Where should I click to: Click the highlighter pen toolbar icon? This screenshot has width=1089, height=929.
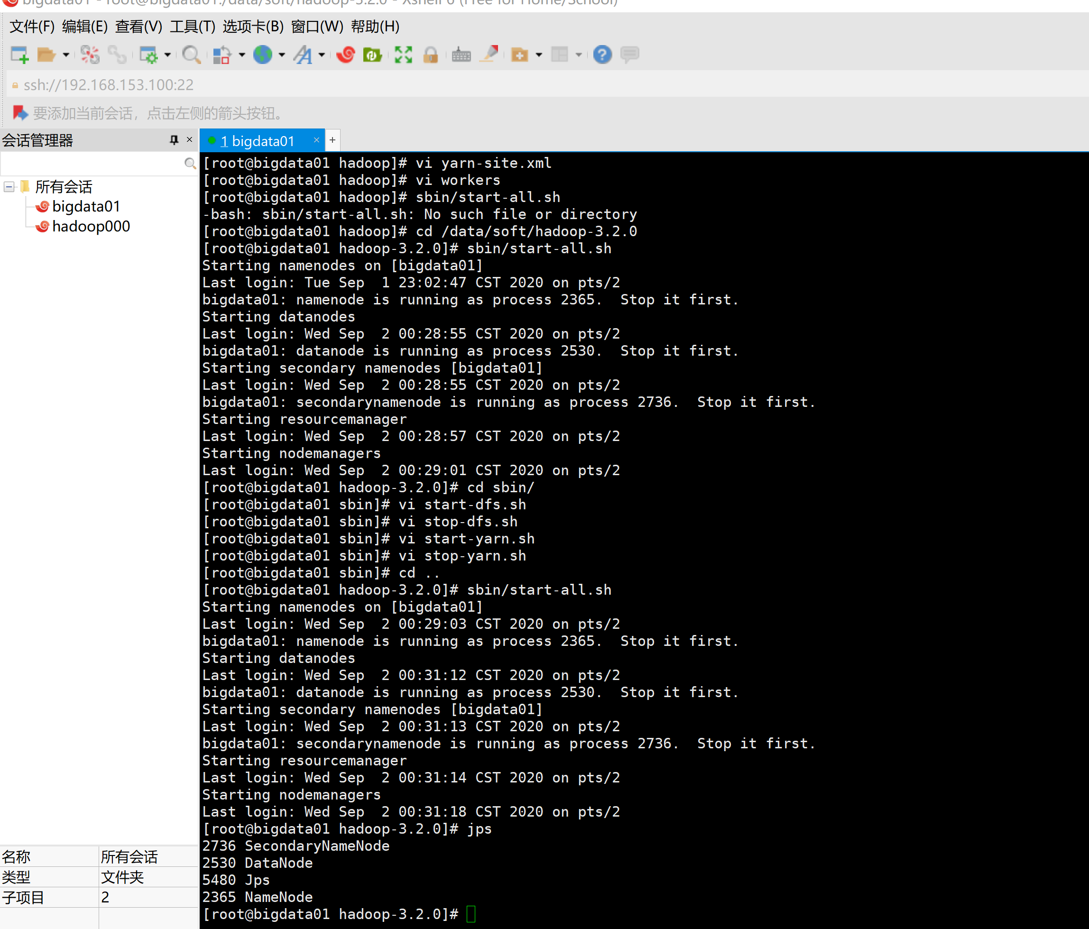click(490, 54)
